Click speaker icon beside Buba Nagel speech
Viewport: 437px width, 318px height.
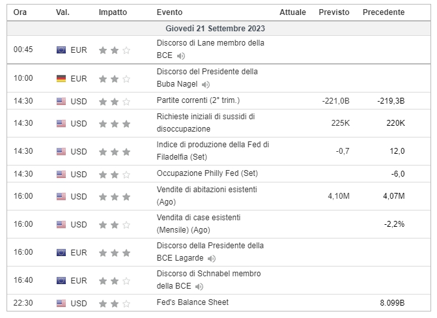(x=206, y=85)
